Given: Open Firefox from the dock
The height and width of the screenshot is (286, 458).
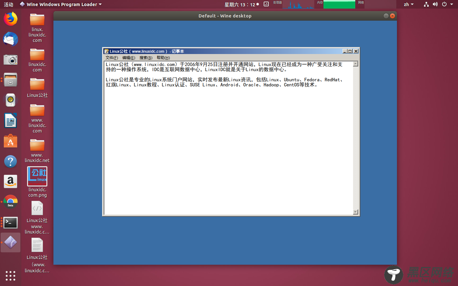Looking at the screenshot, I should 10,19.
